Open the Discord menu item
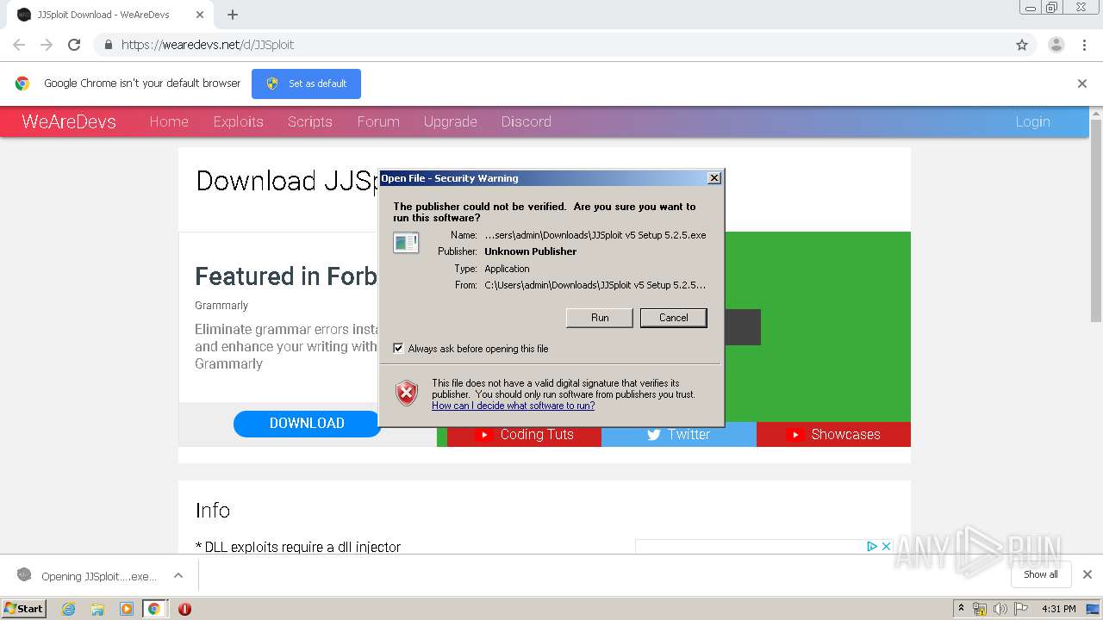1103x620 pixels. 527,121
